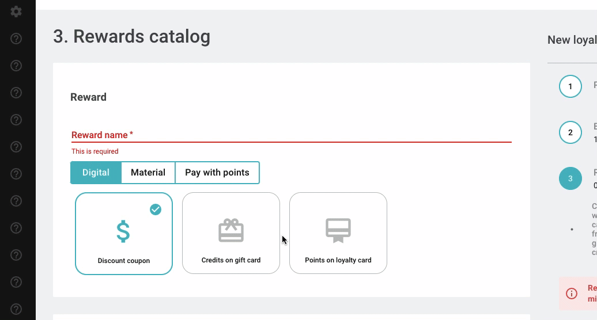
Task: Click the blue checkmark badge on Discount coupon
Action: click(x=156, y=209)
